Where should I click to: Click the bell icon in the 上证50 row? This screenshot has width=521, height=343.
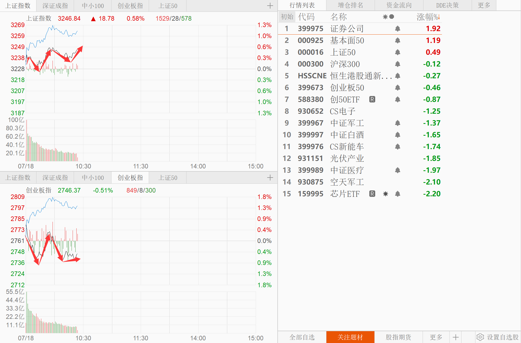(x=398, y=52)
